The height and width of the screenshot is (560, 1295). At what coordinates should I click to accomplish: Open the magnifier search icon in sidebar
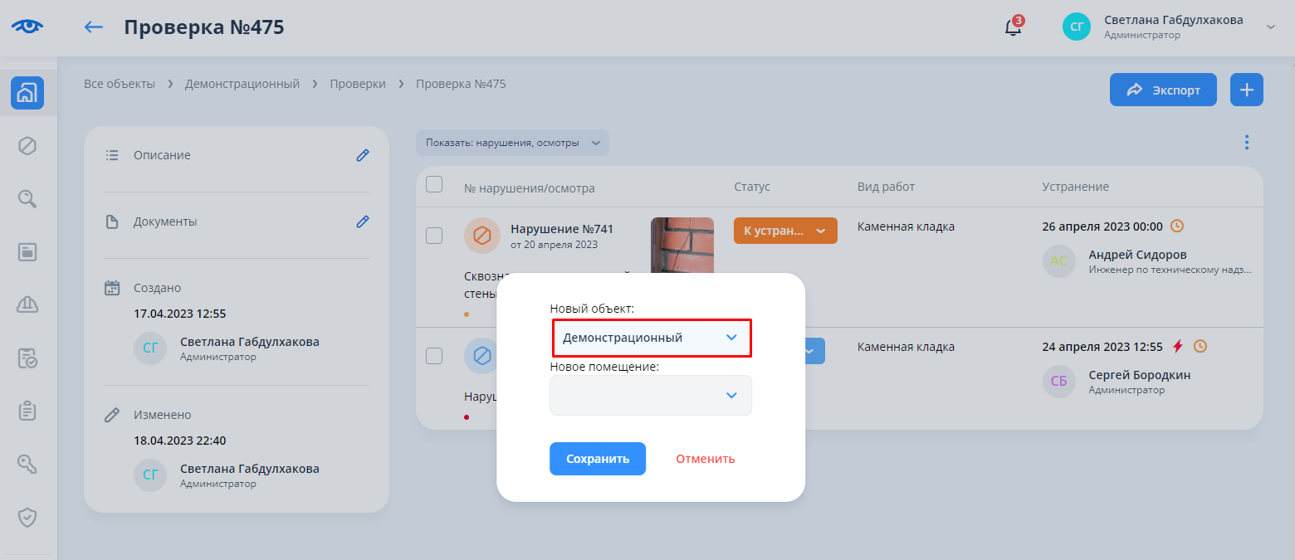27,198
